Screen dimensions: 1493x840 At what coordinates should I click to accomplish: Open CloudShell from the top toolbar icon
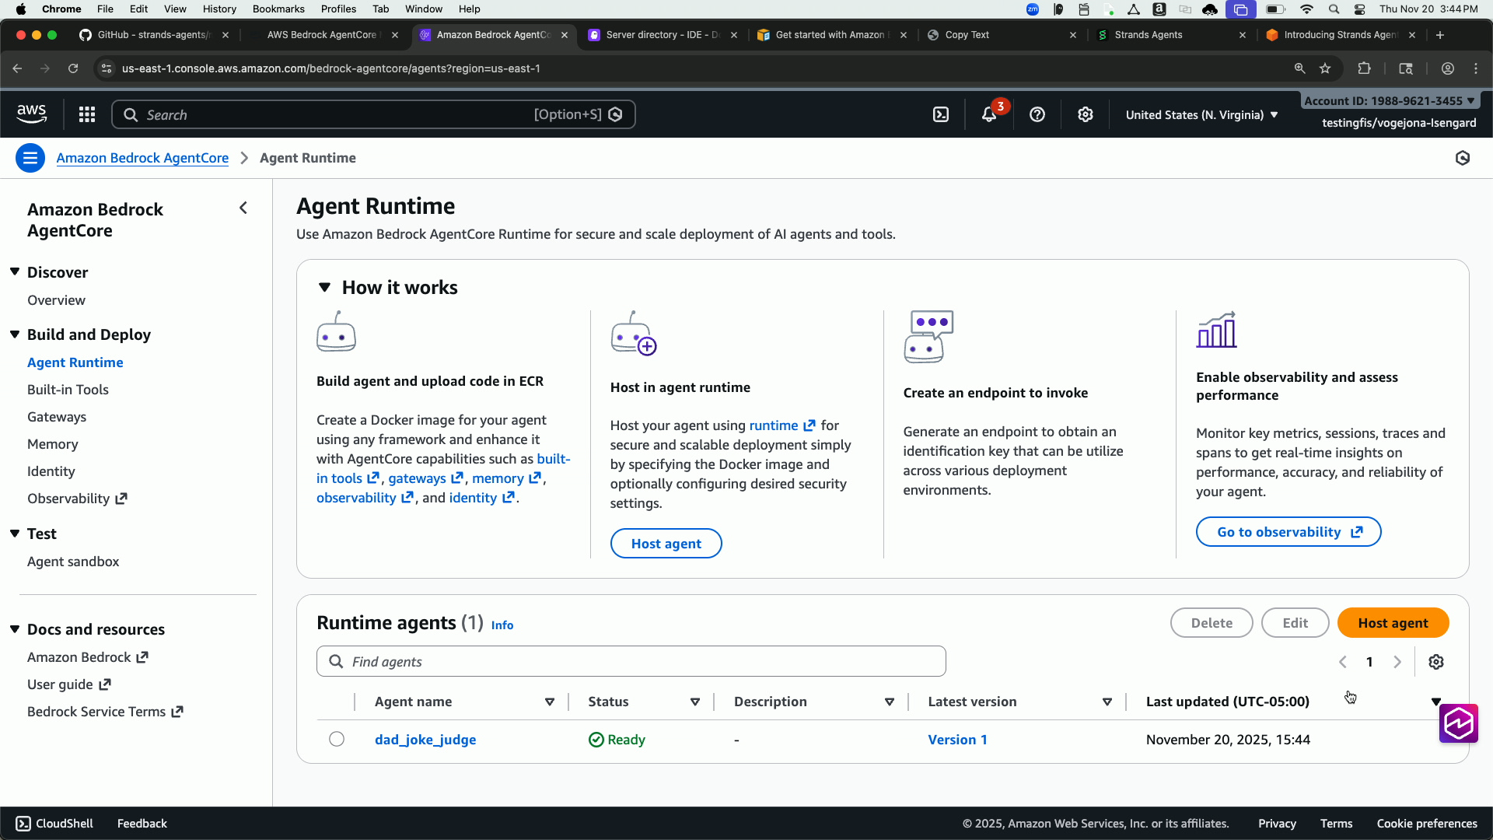click(941, 115)
